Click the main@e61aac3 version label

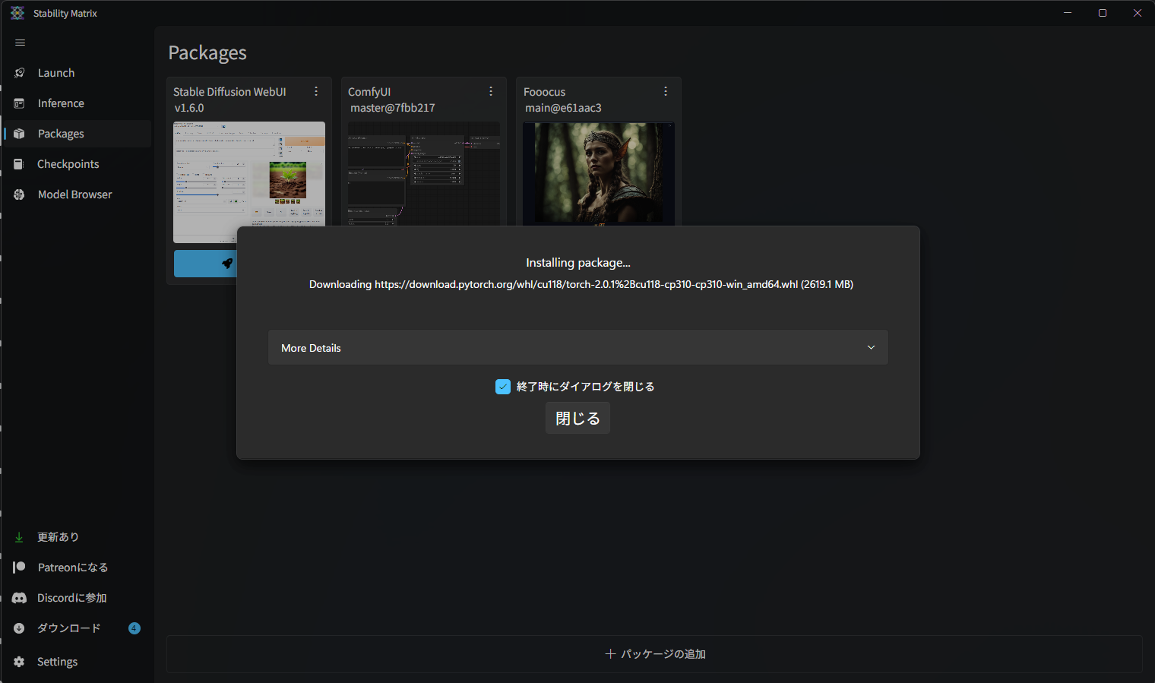coord(563,108)
